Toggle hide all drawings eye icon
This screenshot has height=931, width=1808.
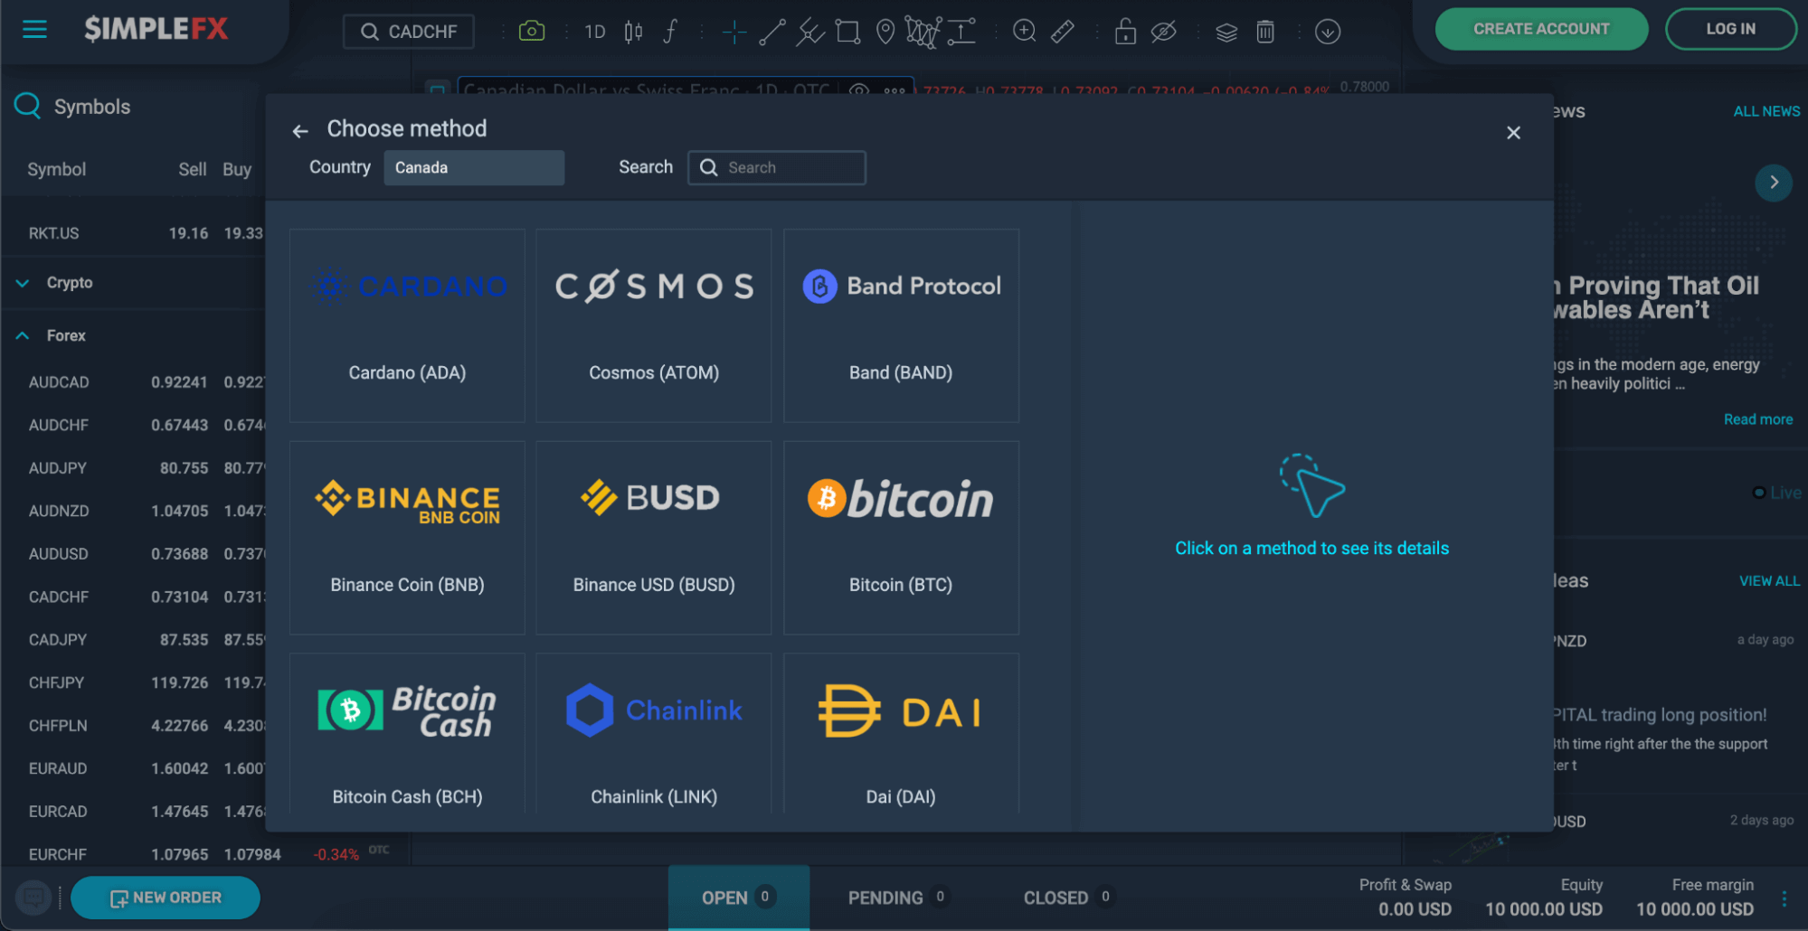[x=1163, y=32]
